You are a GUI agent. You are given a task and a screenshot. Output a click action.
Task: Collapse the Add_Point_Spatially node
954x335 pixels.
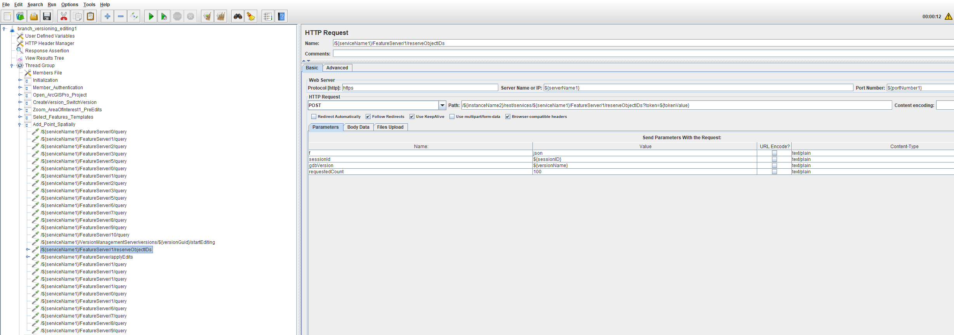click(20, 124)
